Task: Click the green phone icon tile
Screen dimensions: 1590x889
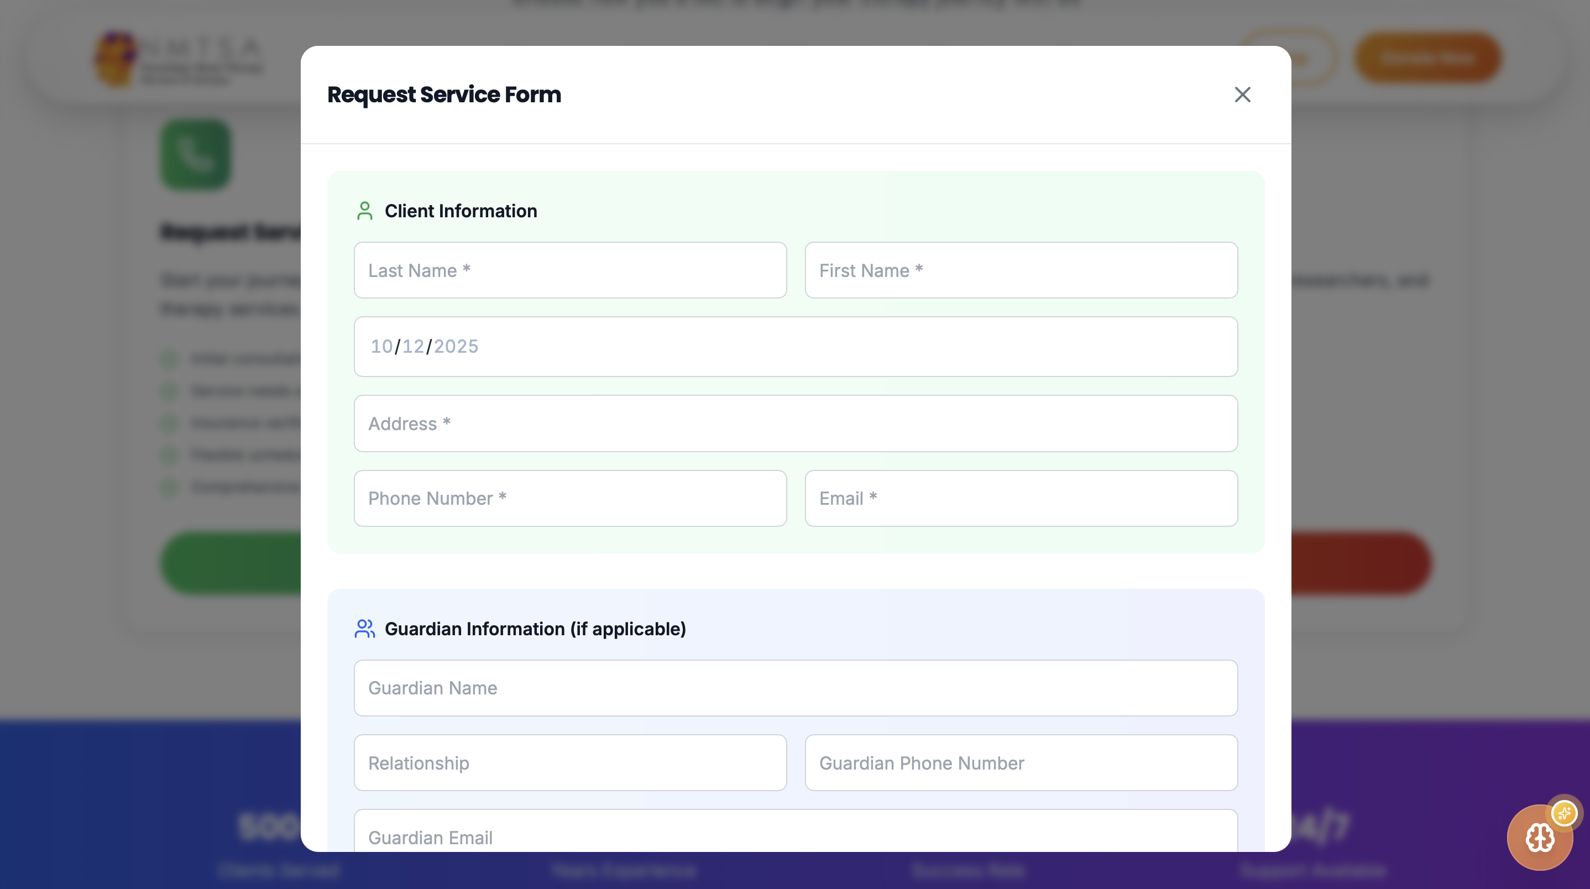Action: 196,154
